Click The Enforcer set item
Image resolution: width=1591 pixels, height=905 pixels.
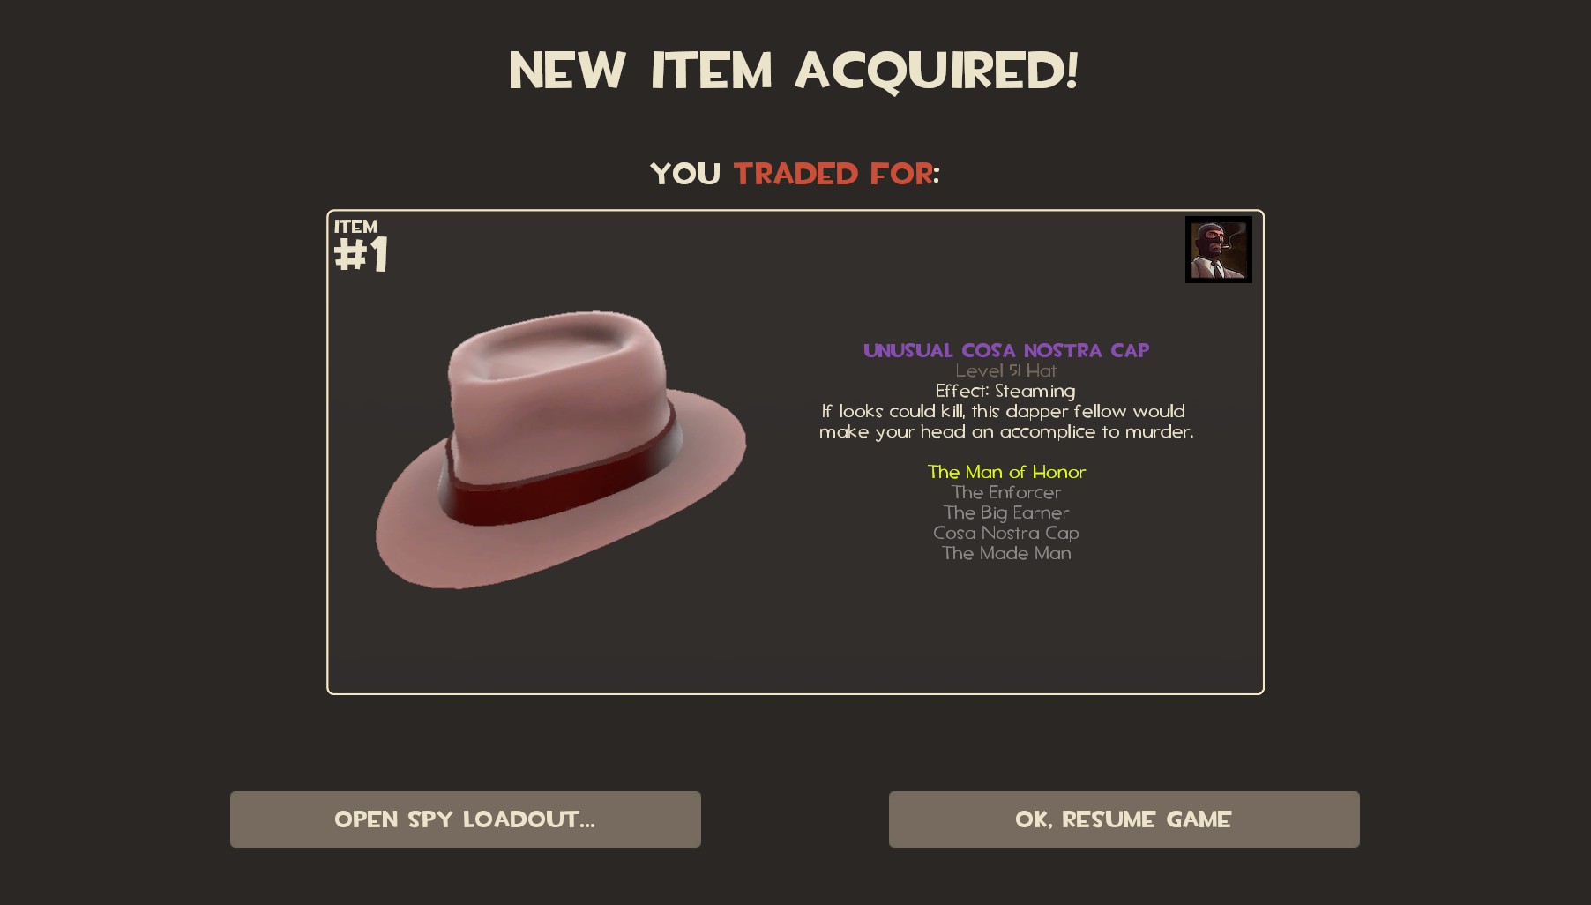1006,492
